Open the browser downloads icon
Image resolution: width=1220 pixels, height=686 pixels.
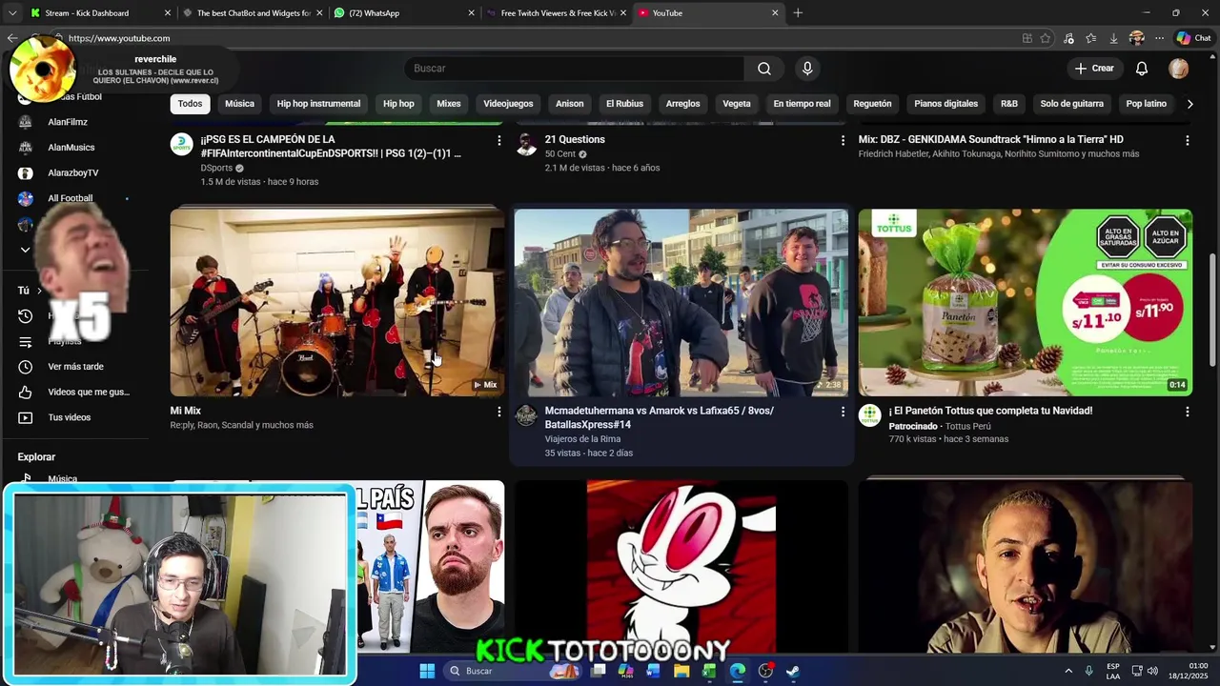point(1113,38)
